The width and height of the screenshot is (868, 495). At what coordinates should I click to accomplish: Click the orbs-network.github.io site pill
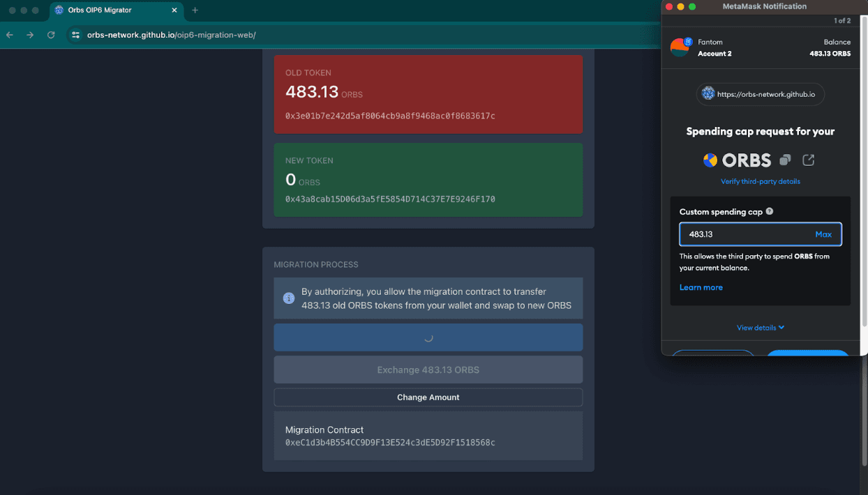(760, 94)
